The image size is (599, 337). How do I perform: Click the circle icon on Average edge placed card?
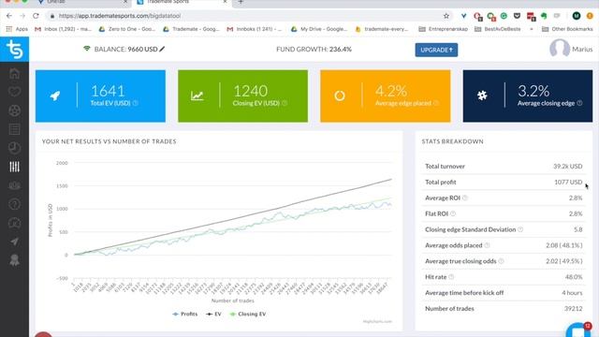click(340, 95)
